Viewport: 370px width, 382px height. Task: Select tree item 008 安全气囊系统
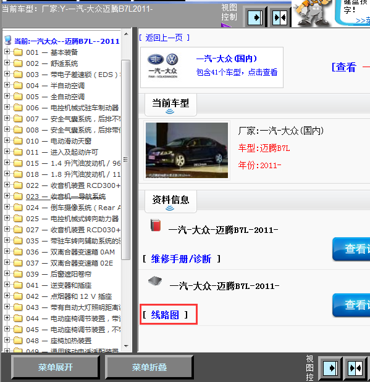(74, 130)
